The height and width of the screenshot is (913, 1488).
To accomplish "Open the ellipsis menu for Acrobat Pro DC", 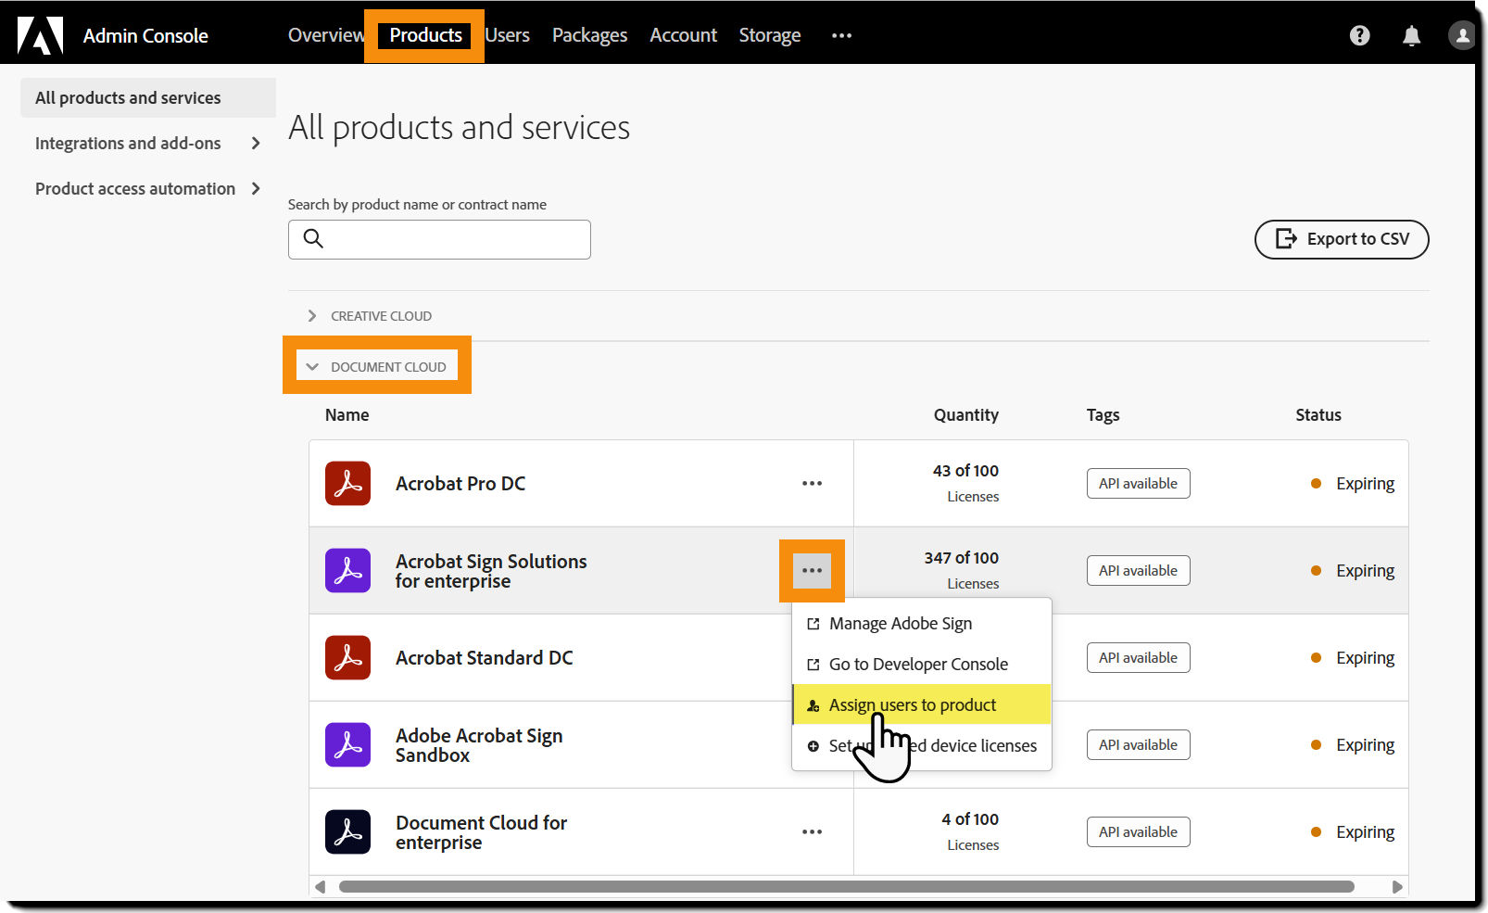I will pyautogui.click(x=813, y=483).
